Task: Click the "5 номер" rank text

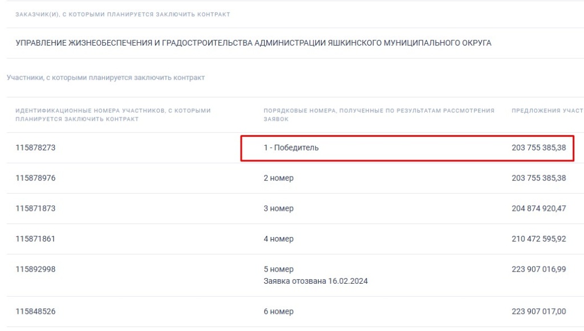Action: (x=278, y=269)
